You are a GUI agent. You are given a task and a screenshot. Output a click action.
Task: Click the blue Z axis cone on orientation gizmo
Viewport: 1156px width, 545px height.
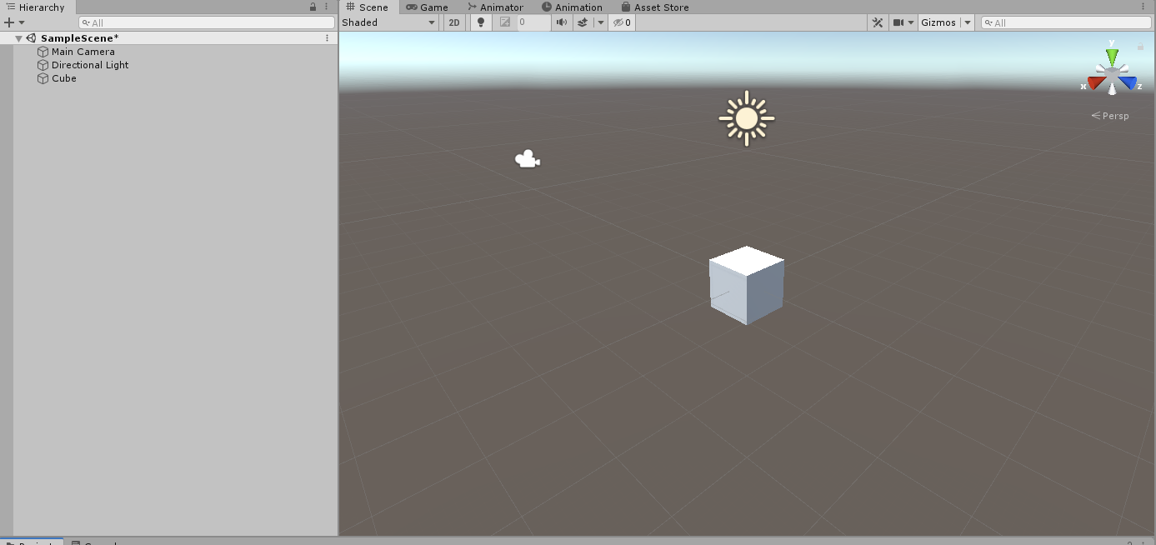[x=1128, y=82]
